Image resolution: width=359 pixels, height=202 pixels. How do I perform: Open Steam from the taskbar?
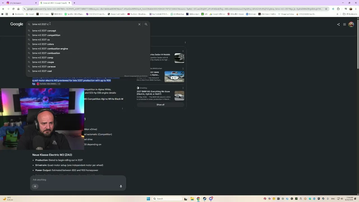tap(204, 199)
